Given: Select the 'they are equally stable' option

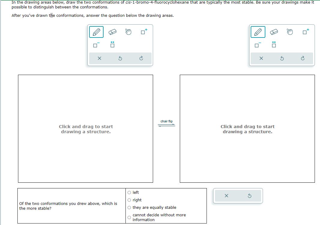Looking at the screenshot, I should click(129, 207).
